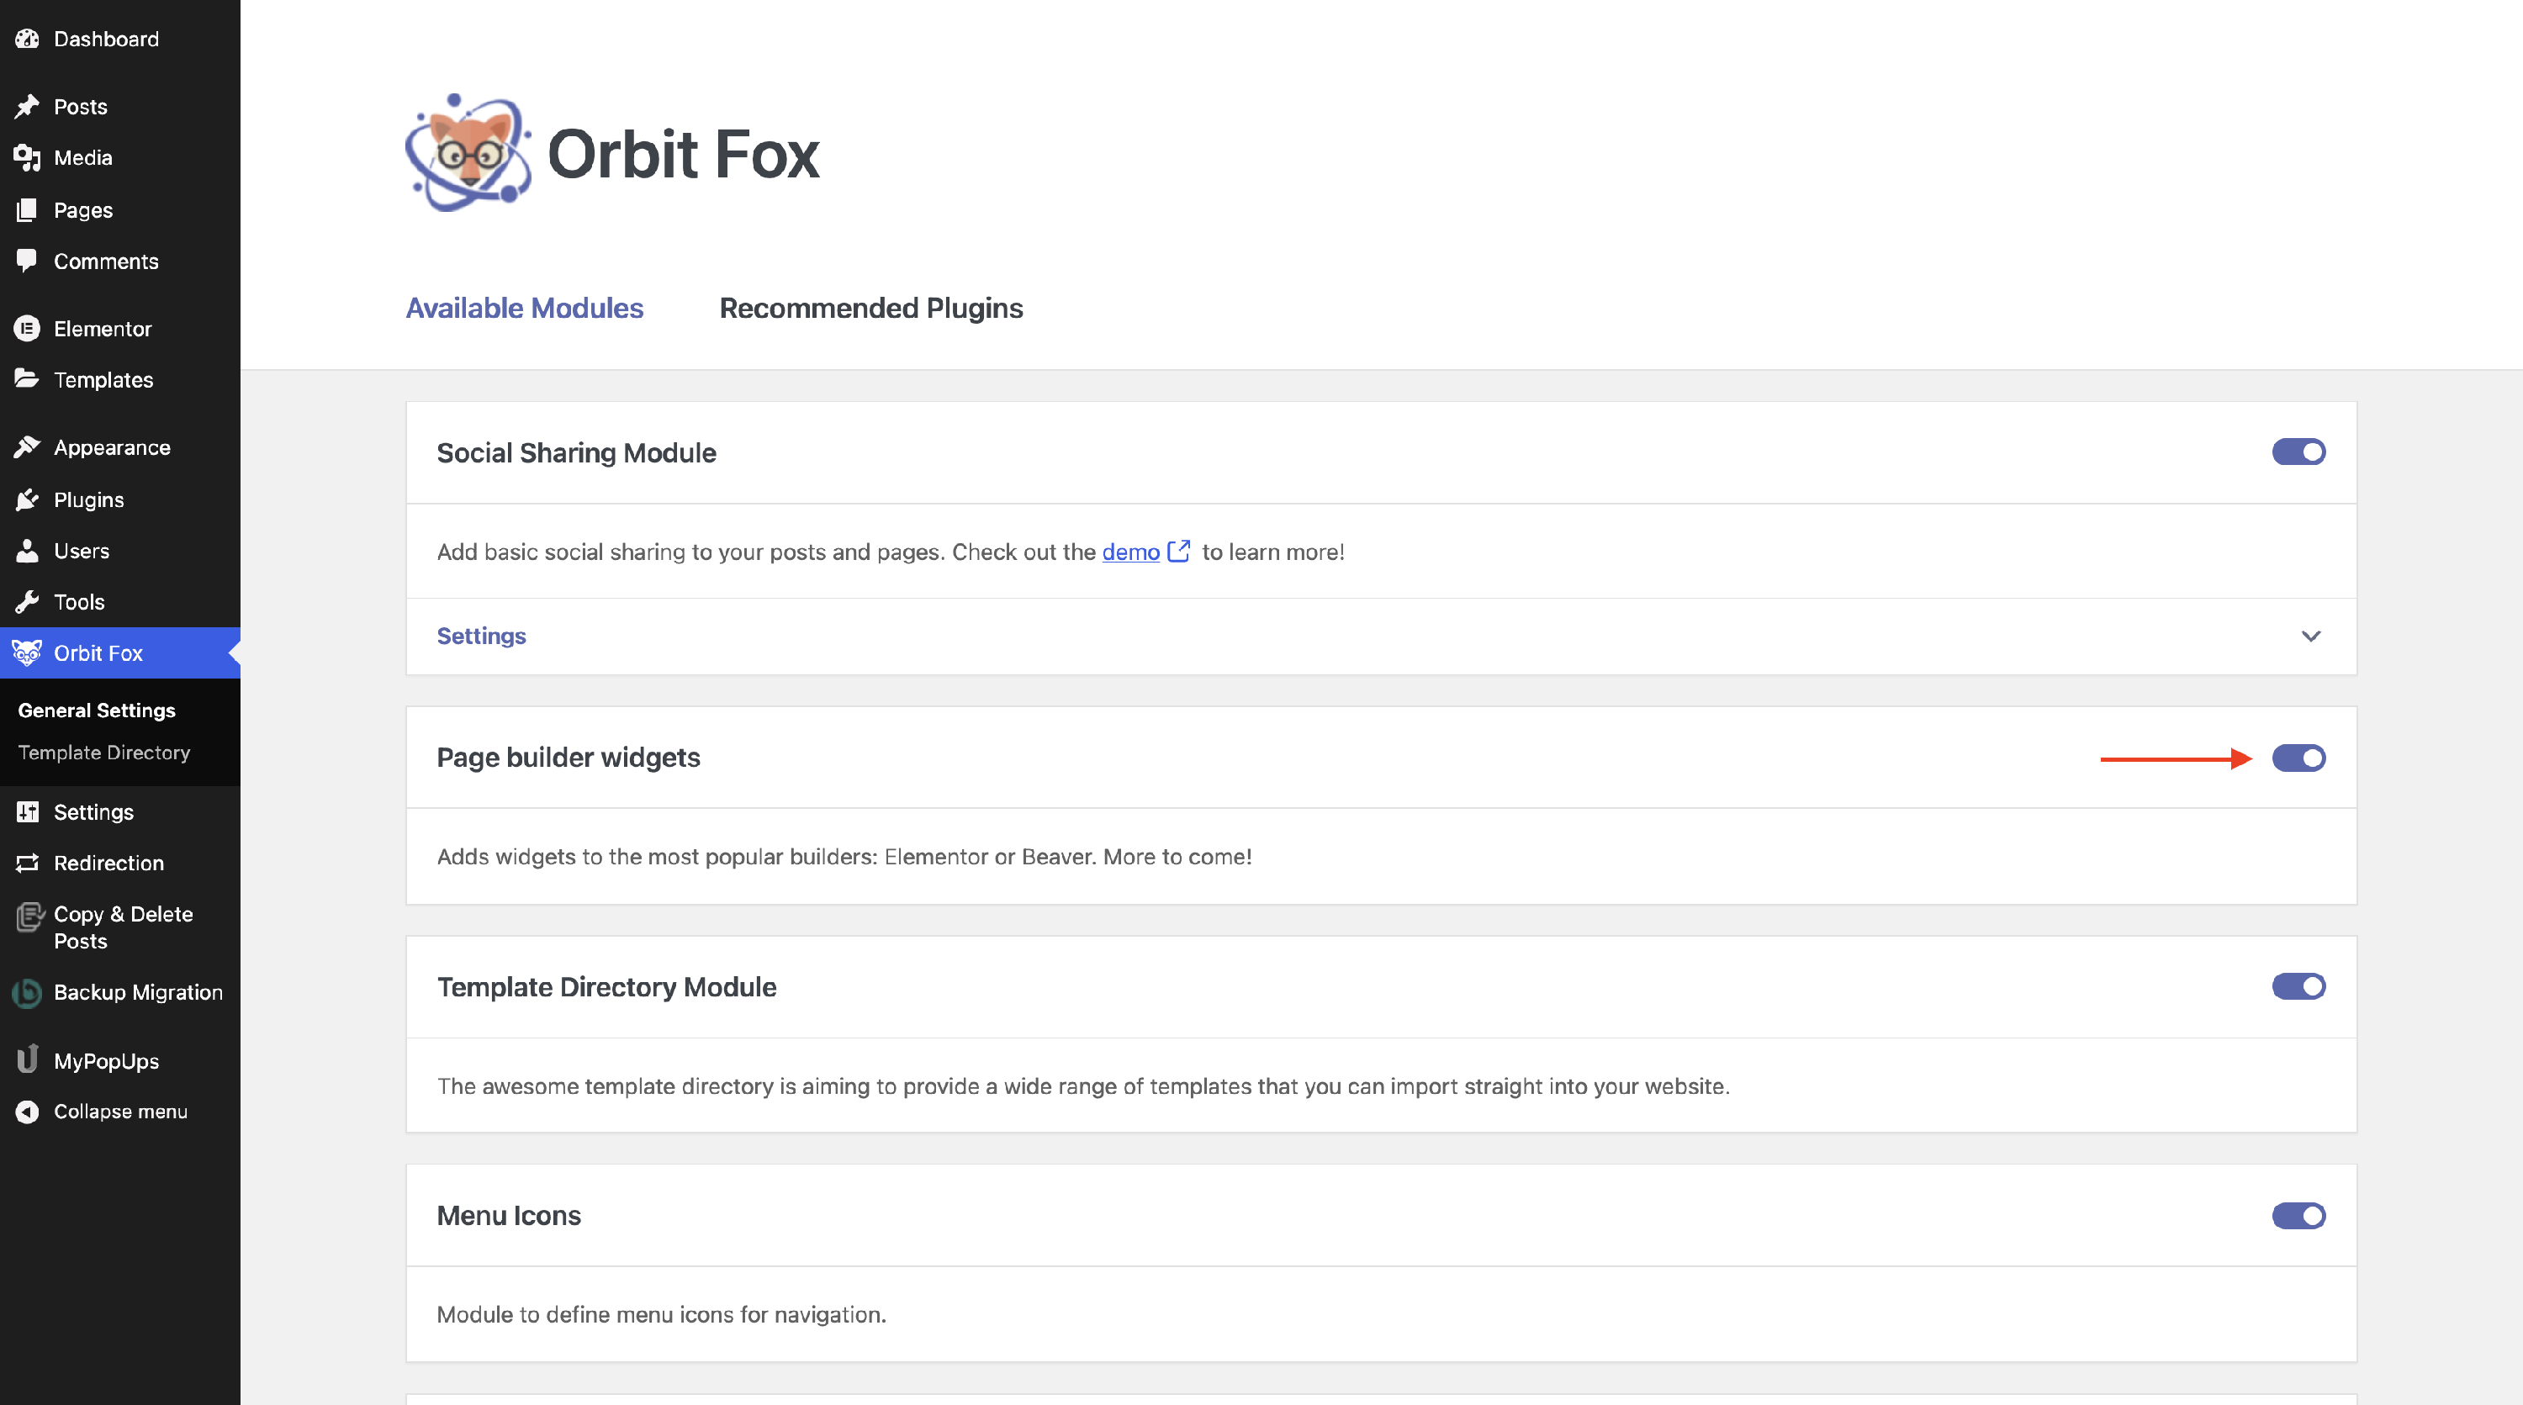Click the Orbit Fox logo in header

(468, 153)
